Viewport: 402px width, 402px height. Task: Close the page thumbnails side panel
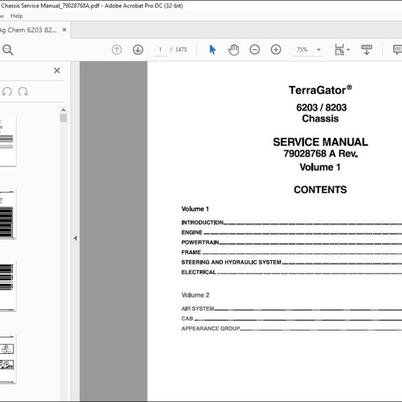point(57,71)
